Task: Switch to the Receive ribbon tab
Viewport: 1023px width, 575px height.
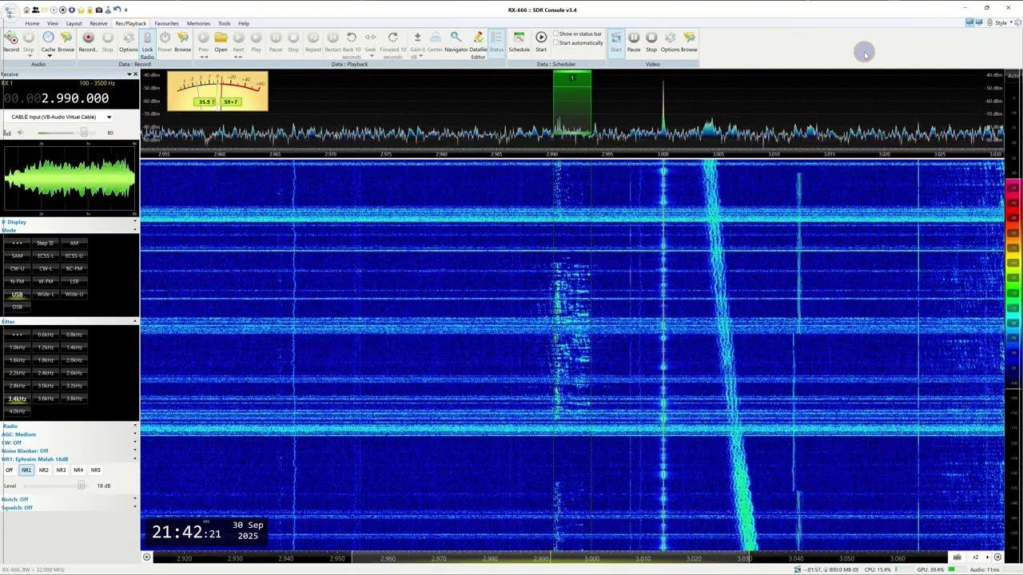Action: click(x=98, y=23)
